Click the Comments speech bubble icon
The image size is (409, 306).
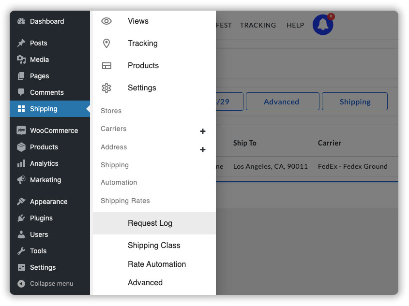point(21,92)
